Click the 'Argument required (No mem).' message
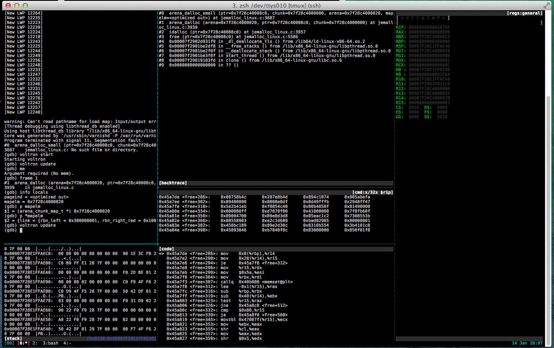The height and width of the screenshot is (348, 554). (39, 174)
